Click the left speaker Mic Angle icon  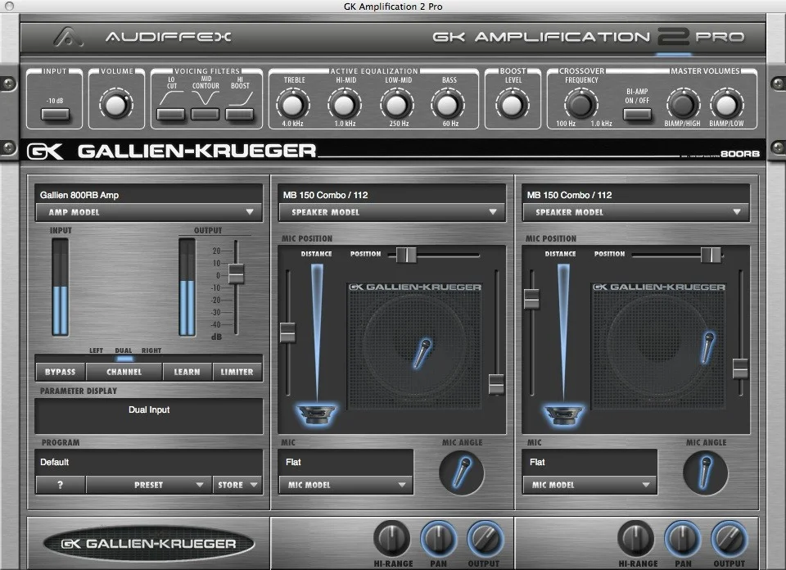click(461, 472)
